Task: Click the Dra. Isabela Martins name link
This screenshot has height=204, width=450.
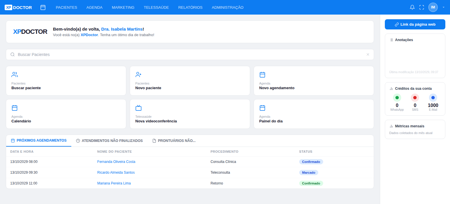Action: [x=122, y=29]
